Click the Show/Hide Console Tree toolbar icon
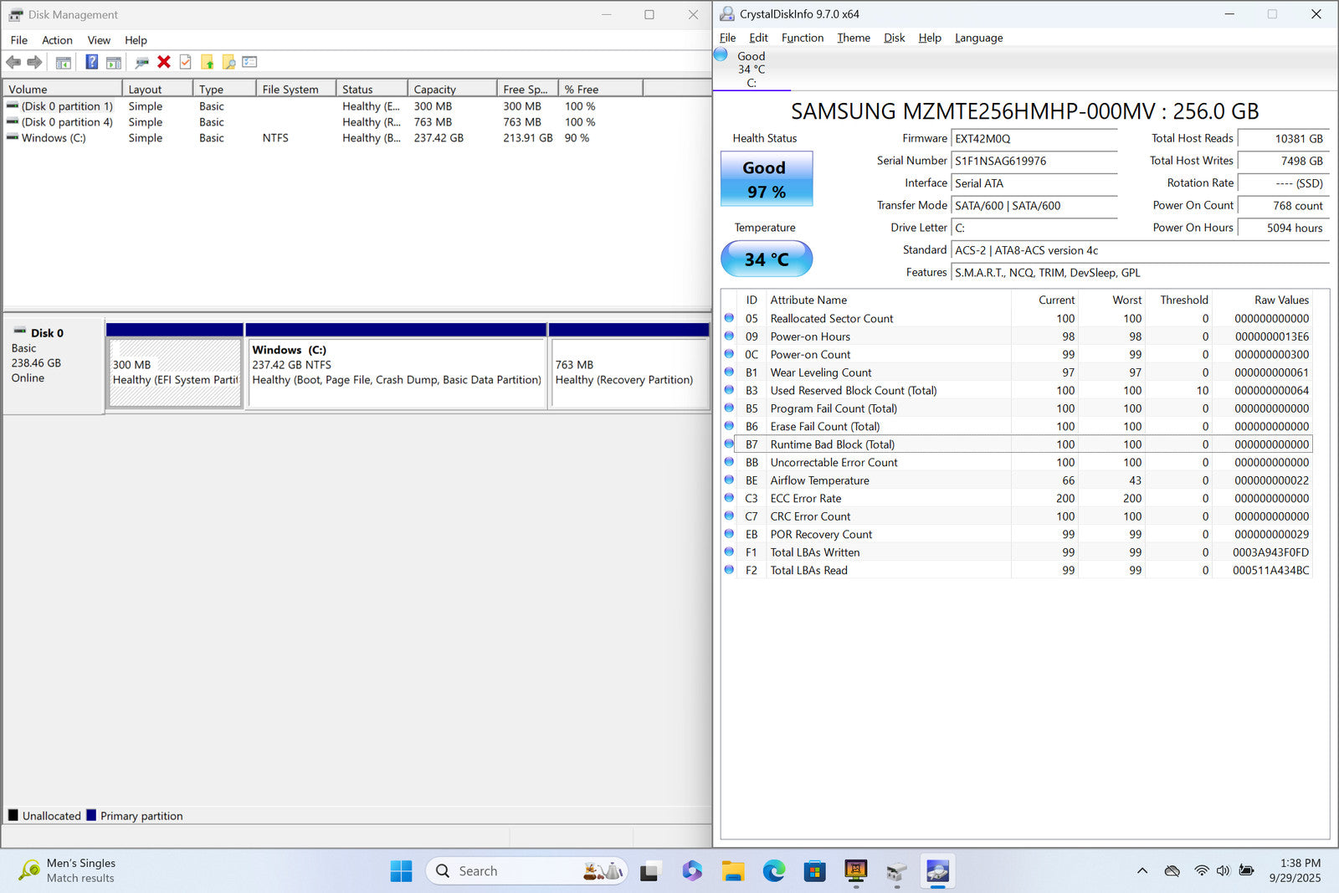 click(63, 62)
